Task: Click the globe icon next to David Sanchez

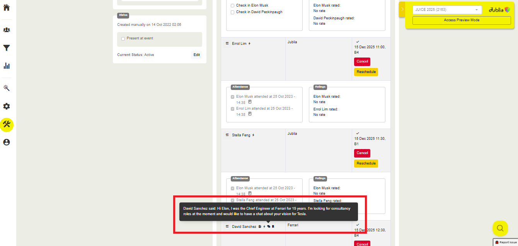Action: click(260, 227)
